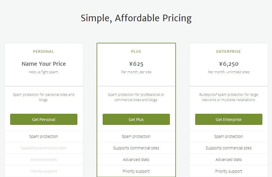Image resolution: width=272 pixels, height=177 pixels.
Task: Choose the Get Enterprise button
Action: coord(229,119)
